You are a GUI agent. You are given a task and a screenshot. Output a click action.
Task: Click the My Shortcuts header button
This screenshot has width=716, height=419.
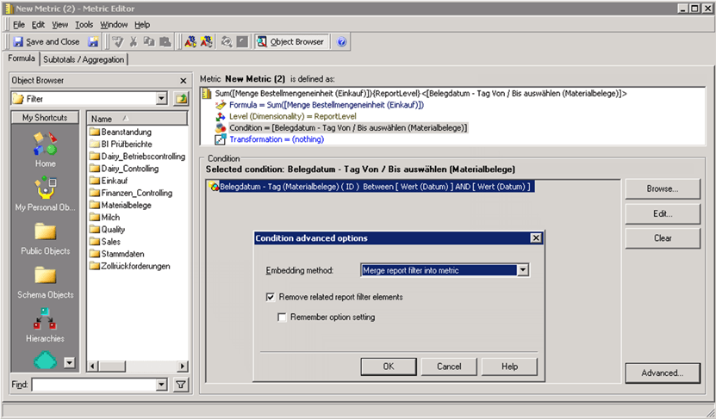45,118
